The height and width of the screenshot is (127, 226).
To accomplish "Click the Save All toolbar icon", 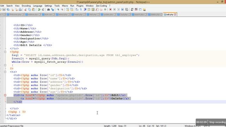I will click(x=8, y=10).
